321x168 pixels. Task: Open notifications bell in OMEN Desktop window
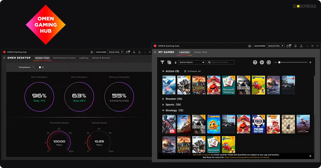pos(134,52)
